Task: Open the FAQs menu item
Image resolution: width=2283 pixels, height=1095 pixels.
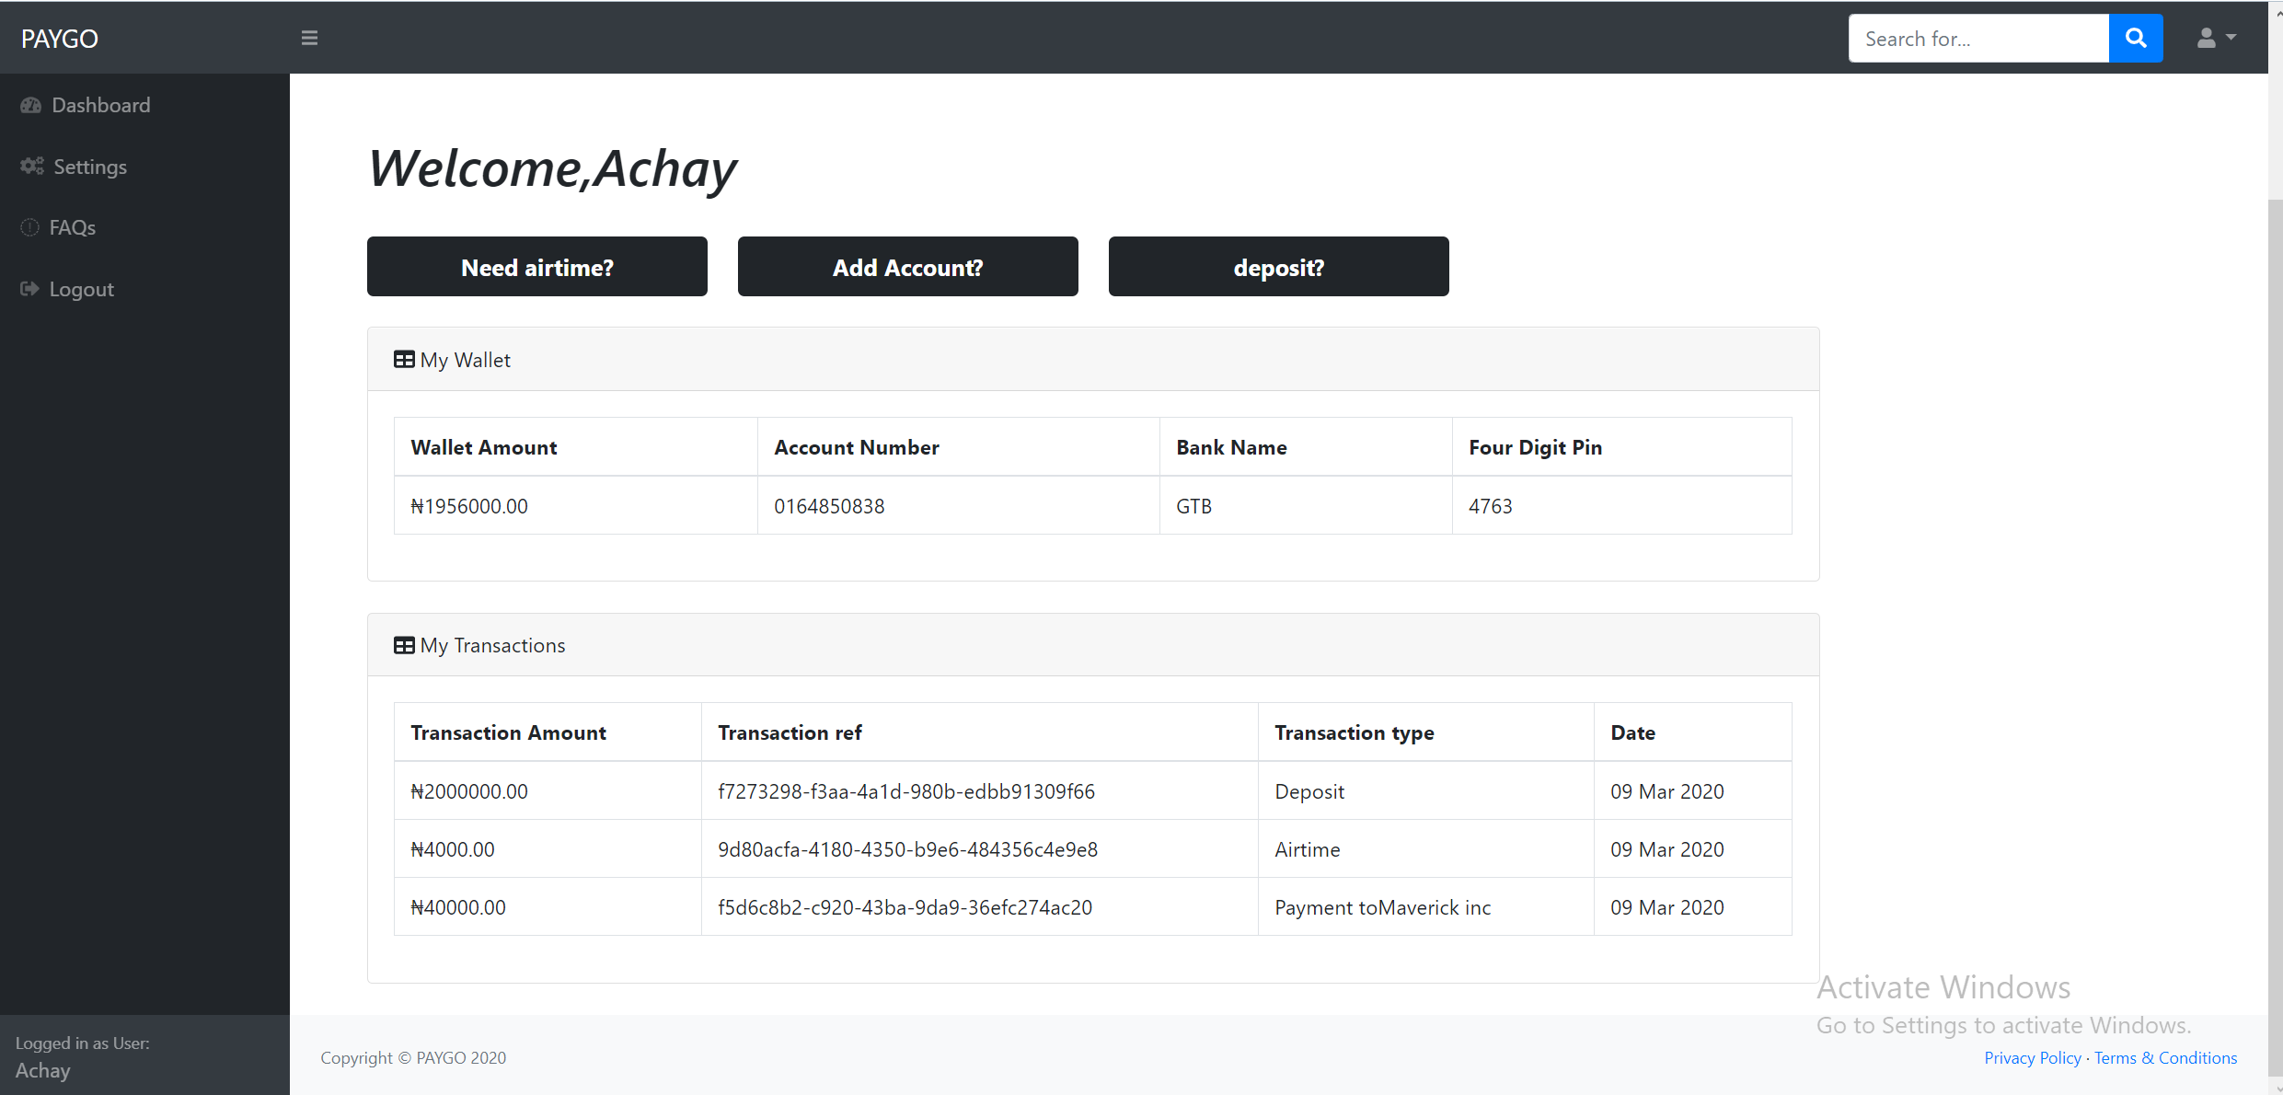Action: (72, 227)
